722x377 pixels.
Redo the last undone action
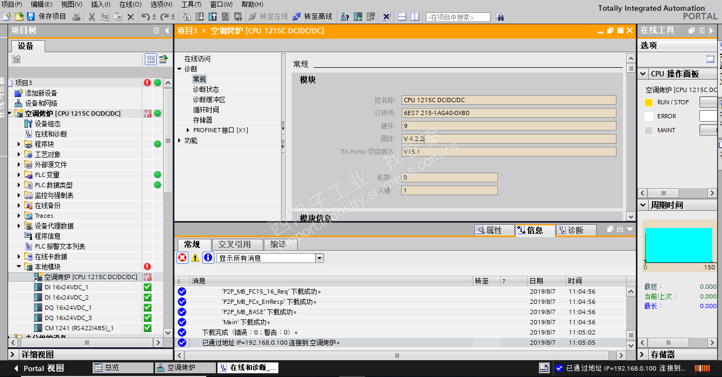pos(164,17)
